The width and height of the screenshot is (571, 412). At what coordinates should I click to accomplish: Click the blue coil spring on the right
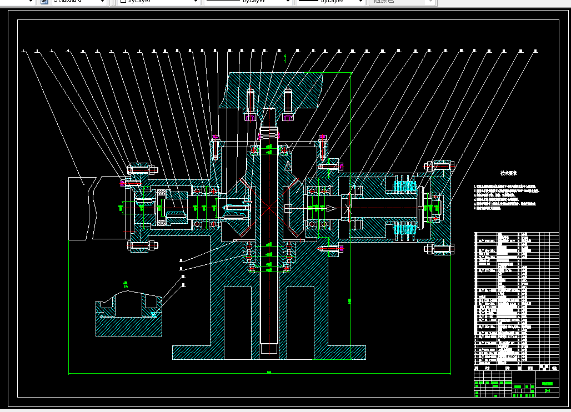404,185
